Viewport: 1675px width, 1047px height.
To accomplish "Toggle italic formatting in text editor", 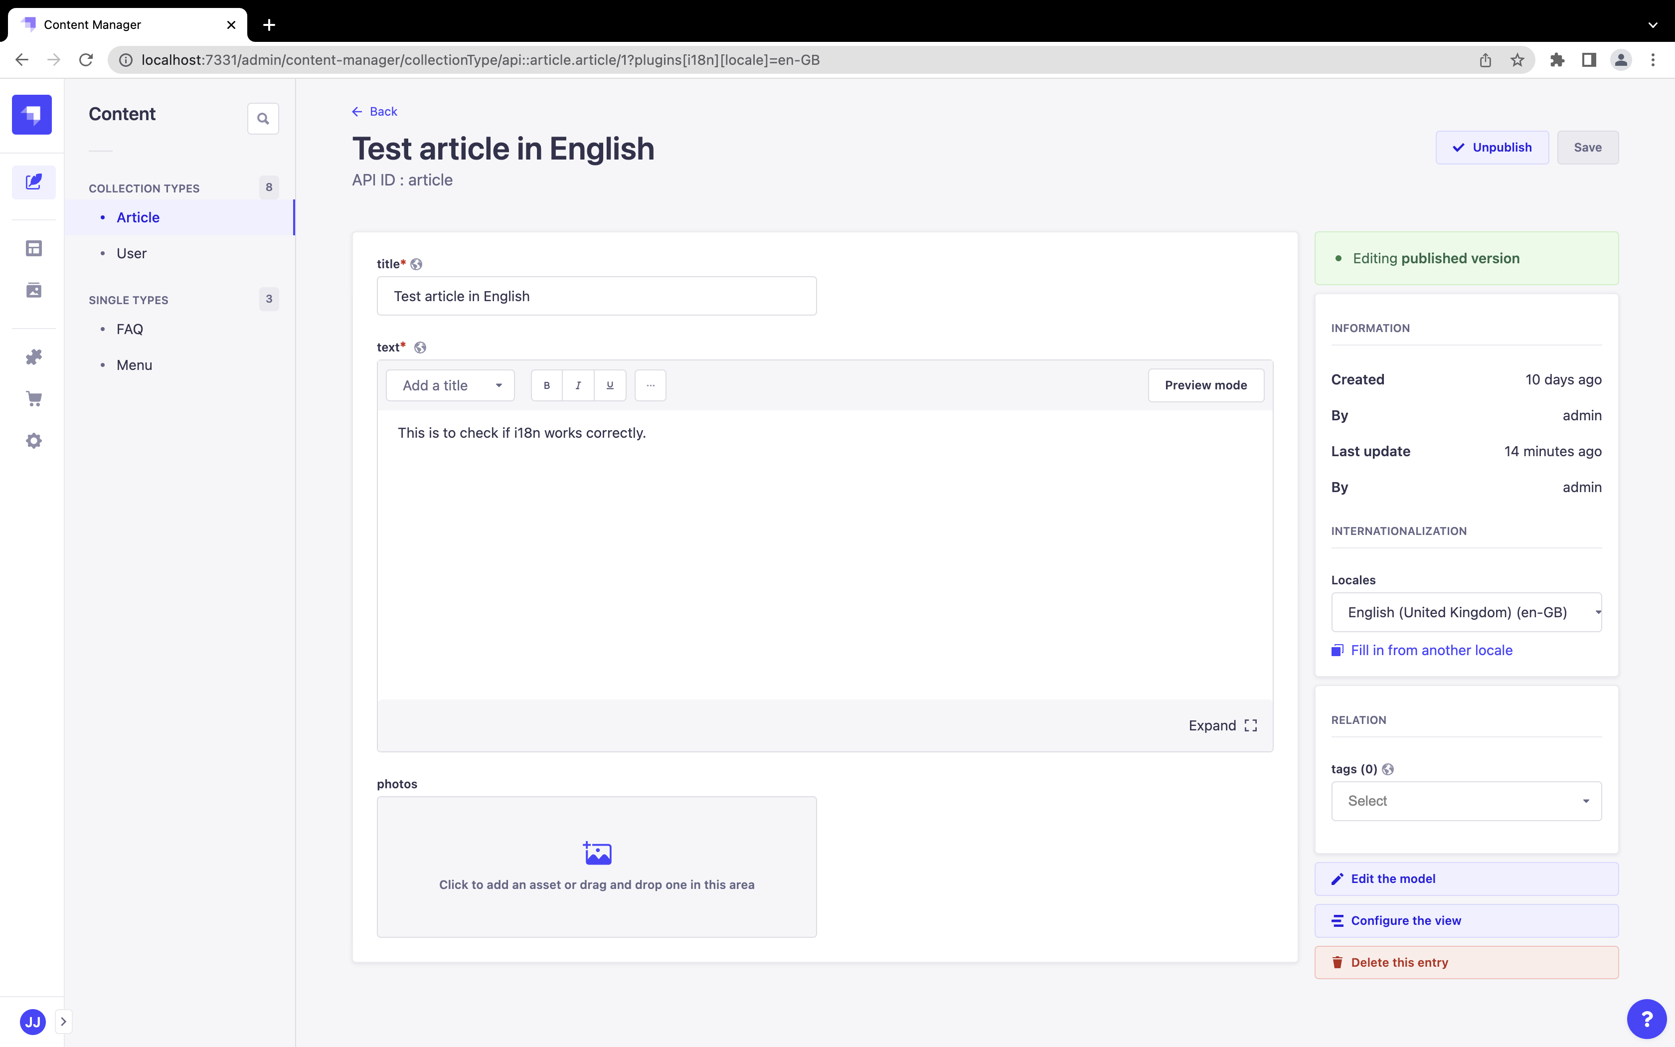I will pyautogui.click(x=578, y=386).
